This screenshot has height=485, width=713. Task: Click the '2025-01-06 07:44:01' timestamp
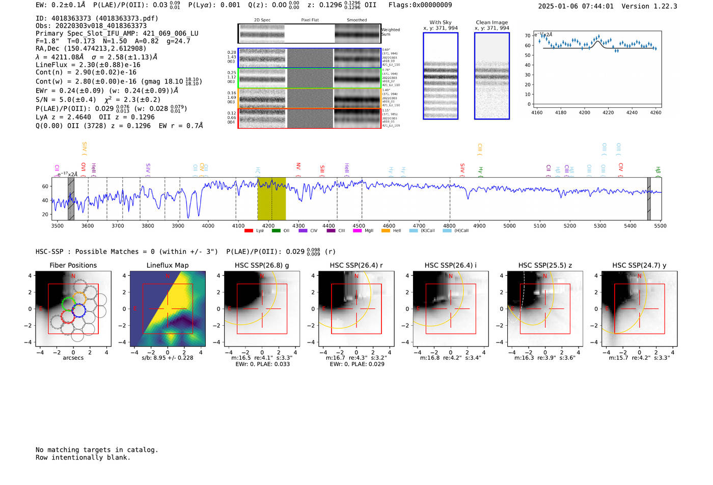pyautogui.click(x=576, y=7)
